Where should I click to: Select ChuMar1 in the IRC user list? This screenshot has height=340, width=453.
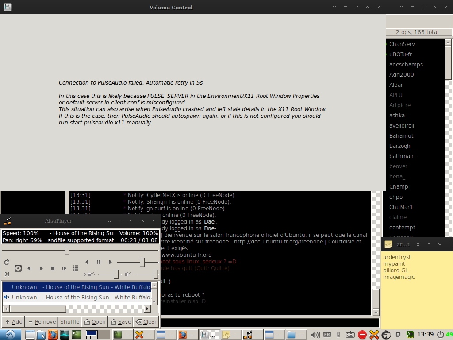tap(401, 207)
